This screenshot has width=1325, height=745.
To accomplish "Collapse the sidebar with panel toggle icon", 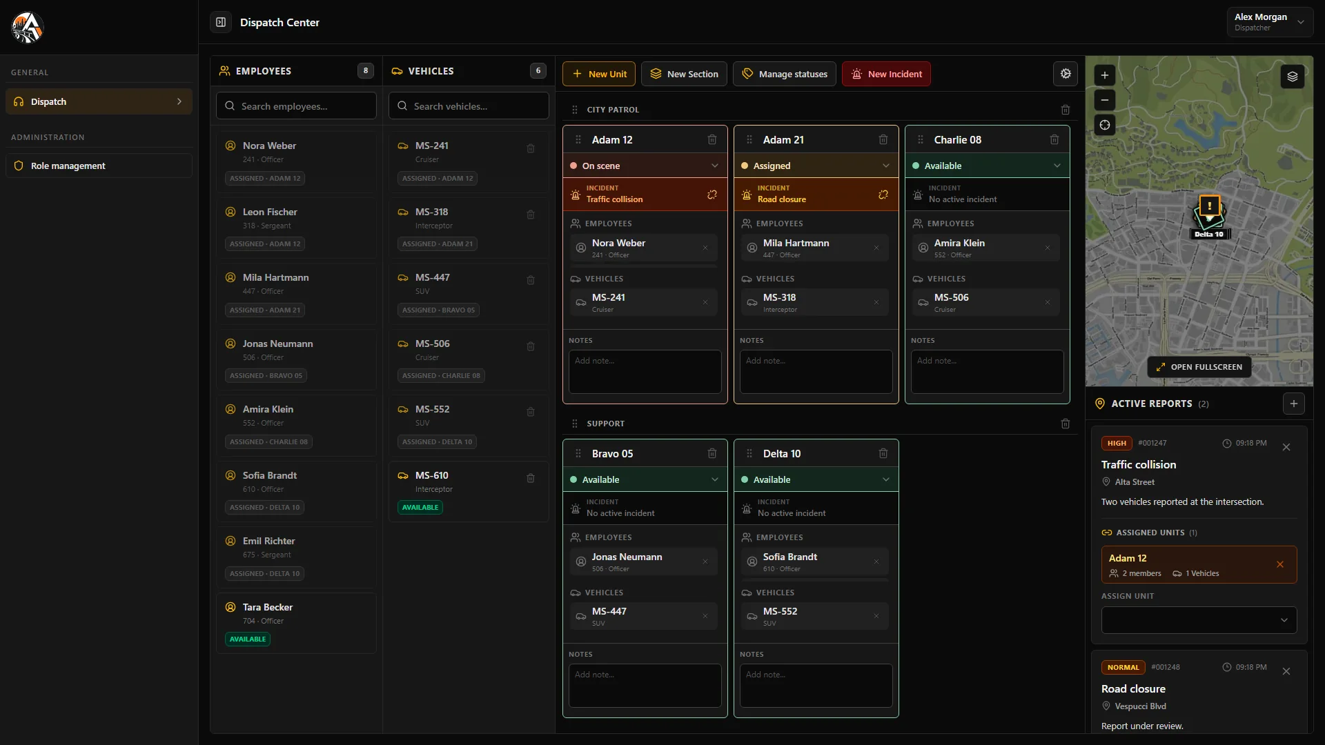I will [x=221, y=22].
